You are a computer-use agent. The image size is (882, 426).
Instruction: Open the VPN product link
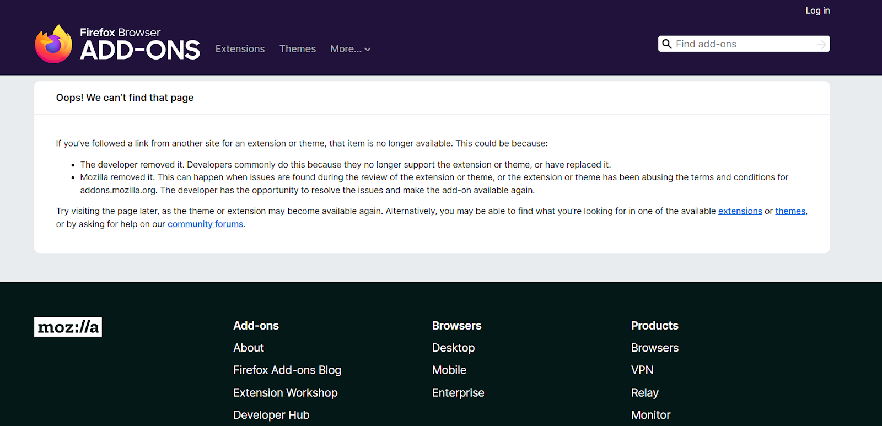pyautogui.click(x=642, y=370)
